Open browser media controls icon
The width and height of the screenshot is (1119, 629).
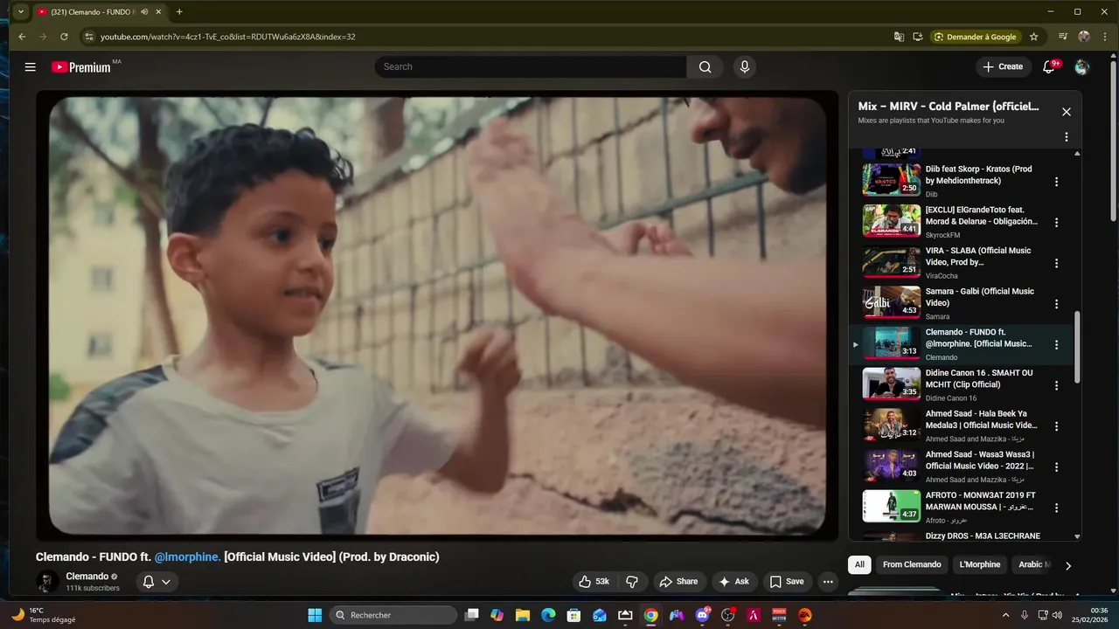pyautogui.click(x=1063, y=37)
